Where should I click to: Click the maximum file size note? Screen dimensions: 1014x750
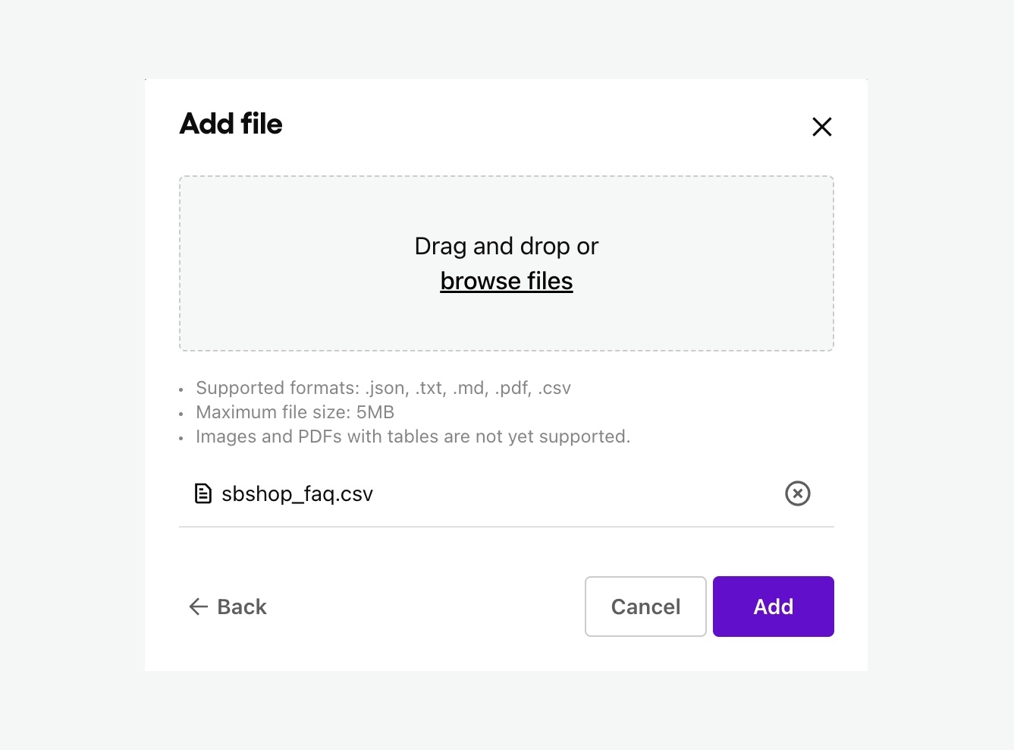pyautogui.click(x=295, y=411)
